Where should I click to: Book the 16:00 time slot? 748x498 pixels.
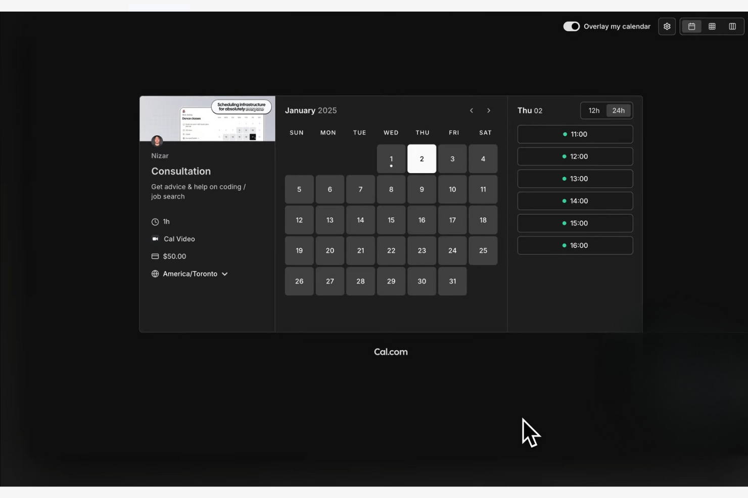(x=575, y=245)
